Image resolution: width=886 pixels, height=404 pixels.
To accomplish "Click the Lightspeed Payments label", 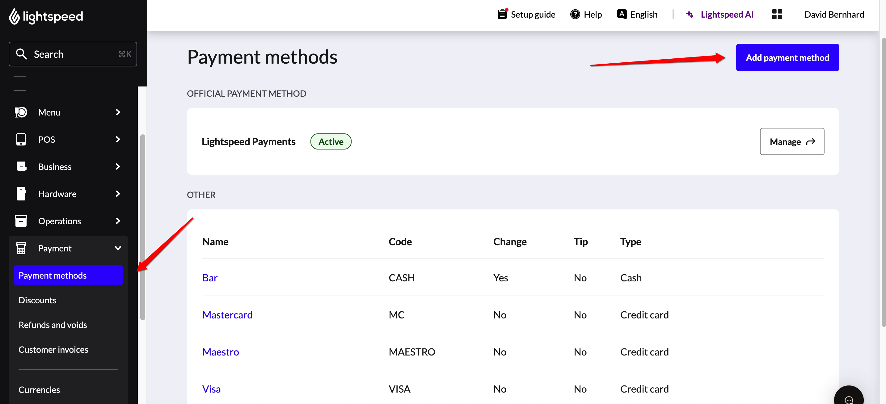I will click(248, 141).
